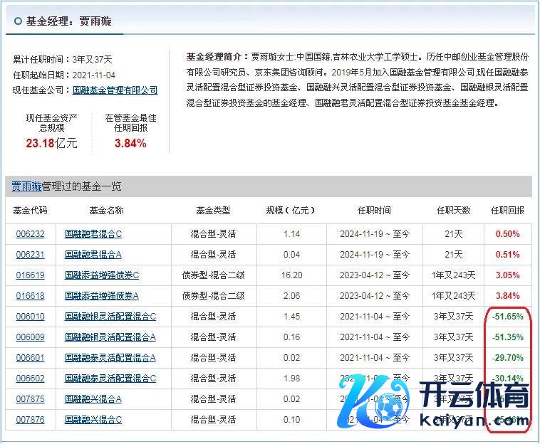
Task: Click fund code 006009
Action: tap(30, 337)
